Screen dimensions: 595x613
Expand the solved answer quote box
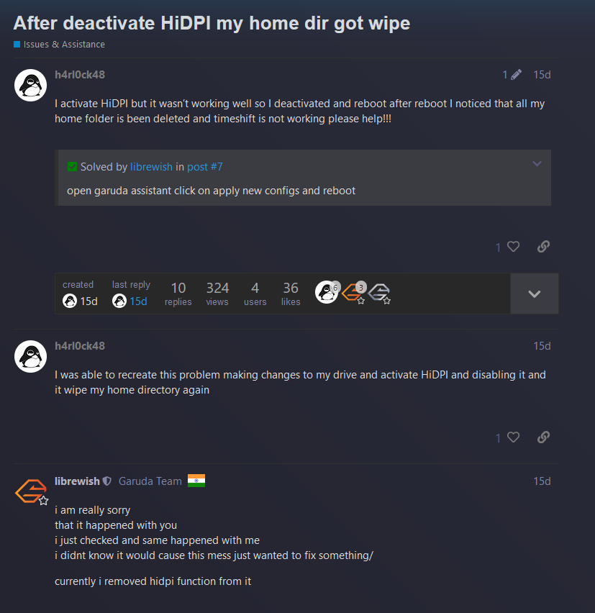[537, 164]
